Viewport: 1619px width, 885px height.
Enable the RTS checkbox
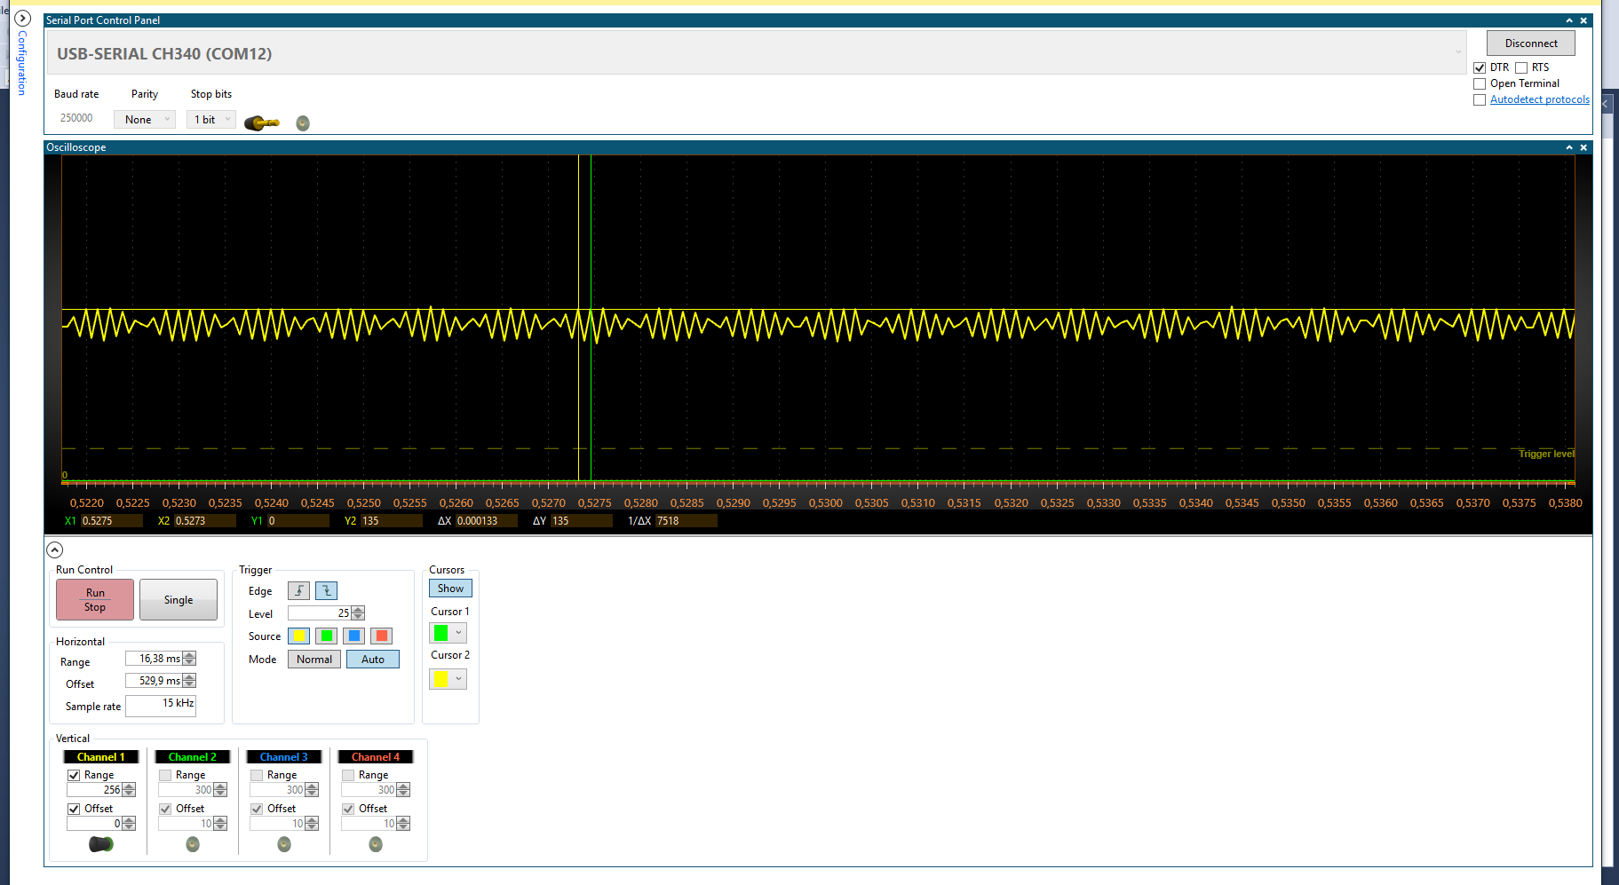pyautogui.click(x=1521, y=67)
